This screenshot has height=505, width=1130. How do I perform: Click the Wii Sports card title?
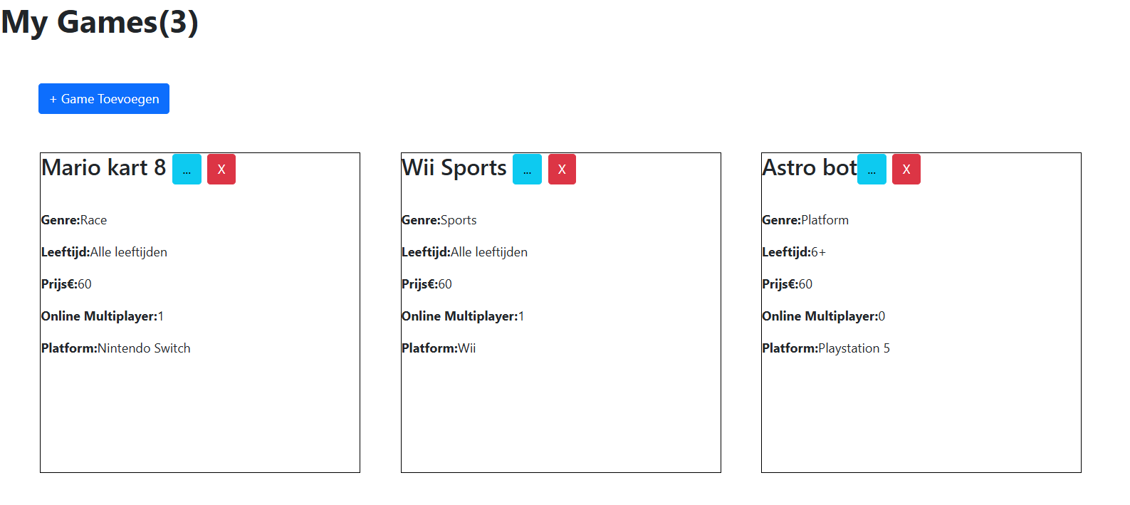coord(454,168)
